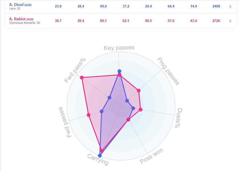Select the Prog passes axis label
240x171 pixels.
coord(168,71)
